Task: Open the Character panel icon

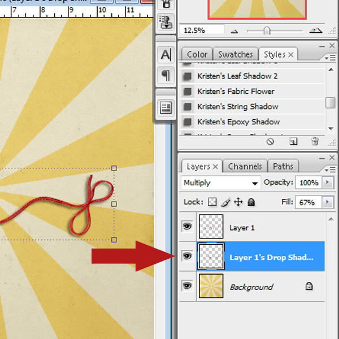Action: coord(166,55)
